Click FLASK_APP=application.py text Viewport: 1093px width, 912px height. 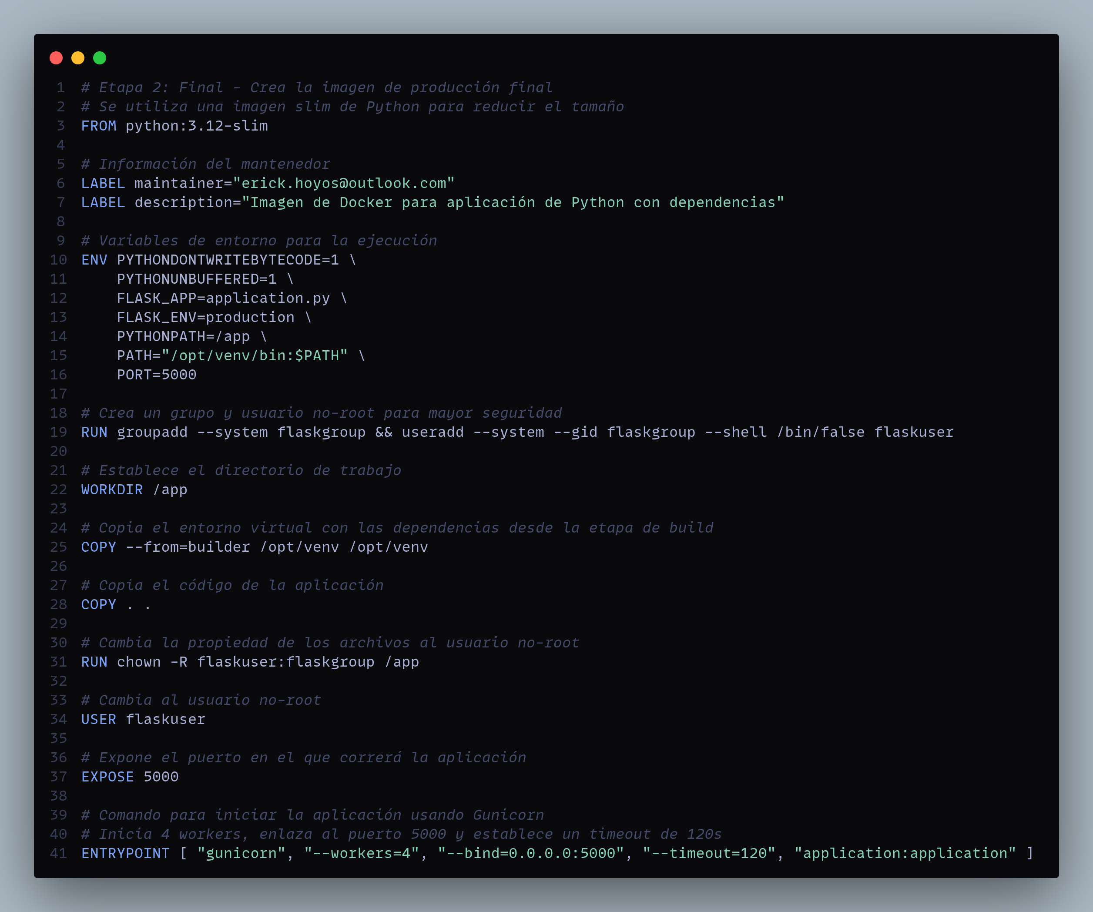[x=223, y=298]
